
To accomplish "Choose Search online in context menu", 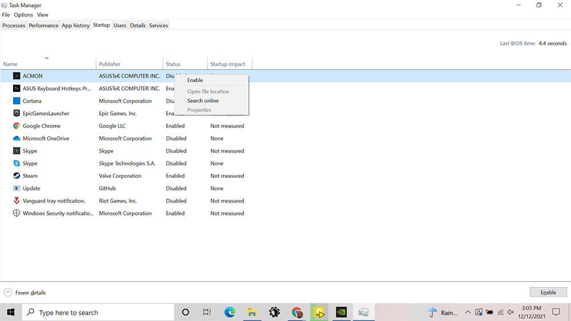I will pos(212,101).
